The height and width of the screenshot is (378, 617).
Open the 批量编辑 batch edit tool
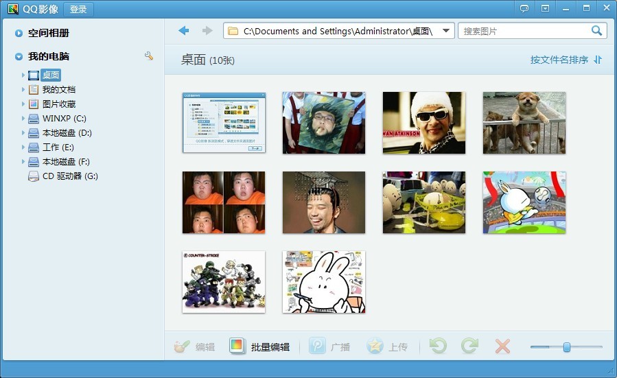coord(259,346)
